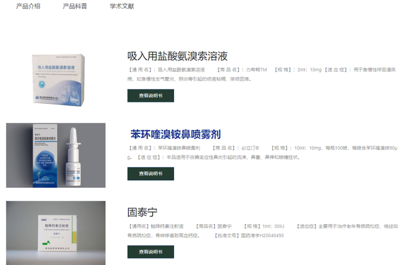Click the 鲑降钙素注射液 description text

pyautogui.click(x=263, y=231)
